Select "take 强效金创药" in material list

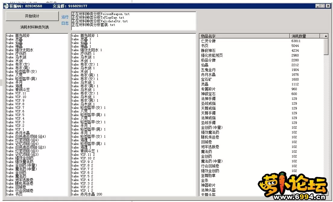20,158
